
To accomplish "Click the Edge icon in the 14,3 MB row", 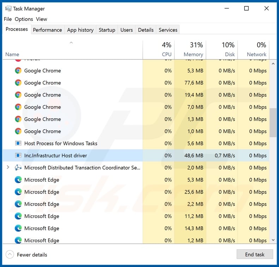I will (18, 228).
